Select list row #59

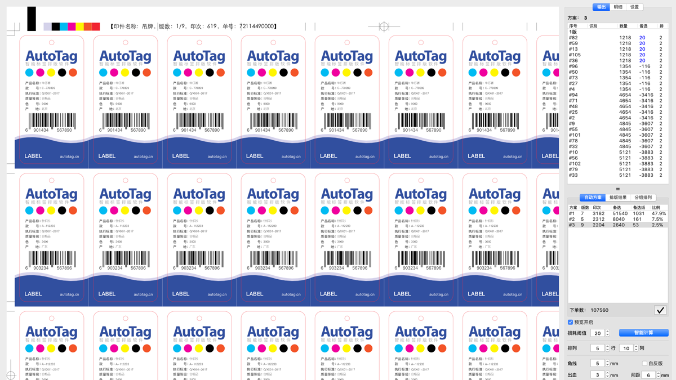click(x=618, y=43)
